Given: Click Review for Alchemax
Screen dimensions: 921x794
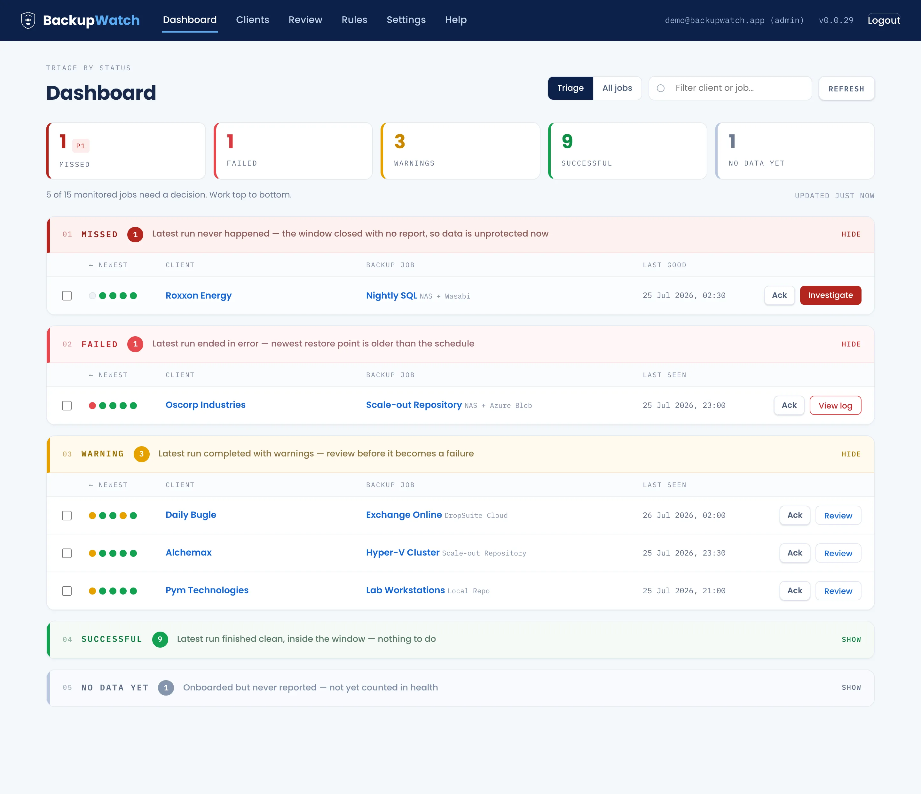Looking at the screenshot, I should pos(838,553).
